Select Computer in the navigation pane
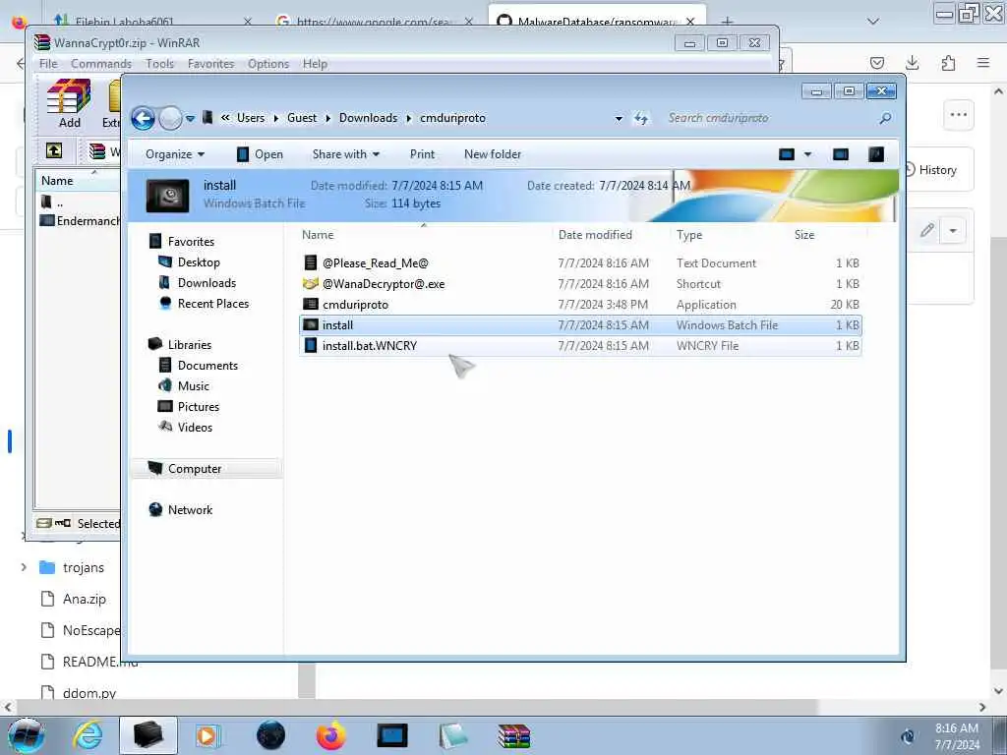The width and height of the screenshot is (1007, 755). coord(207,469)
